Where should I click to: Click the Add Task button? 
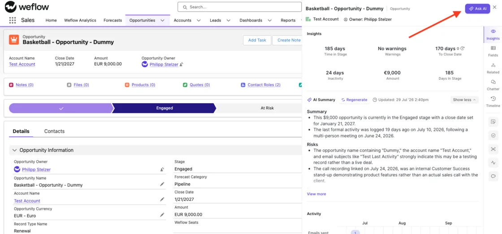coord(257,40)
